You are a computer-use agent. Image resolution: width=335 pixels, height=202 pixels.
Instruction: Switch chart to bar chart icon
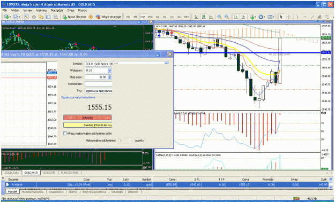196,17
